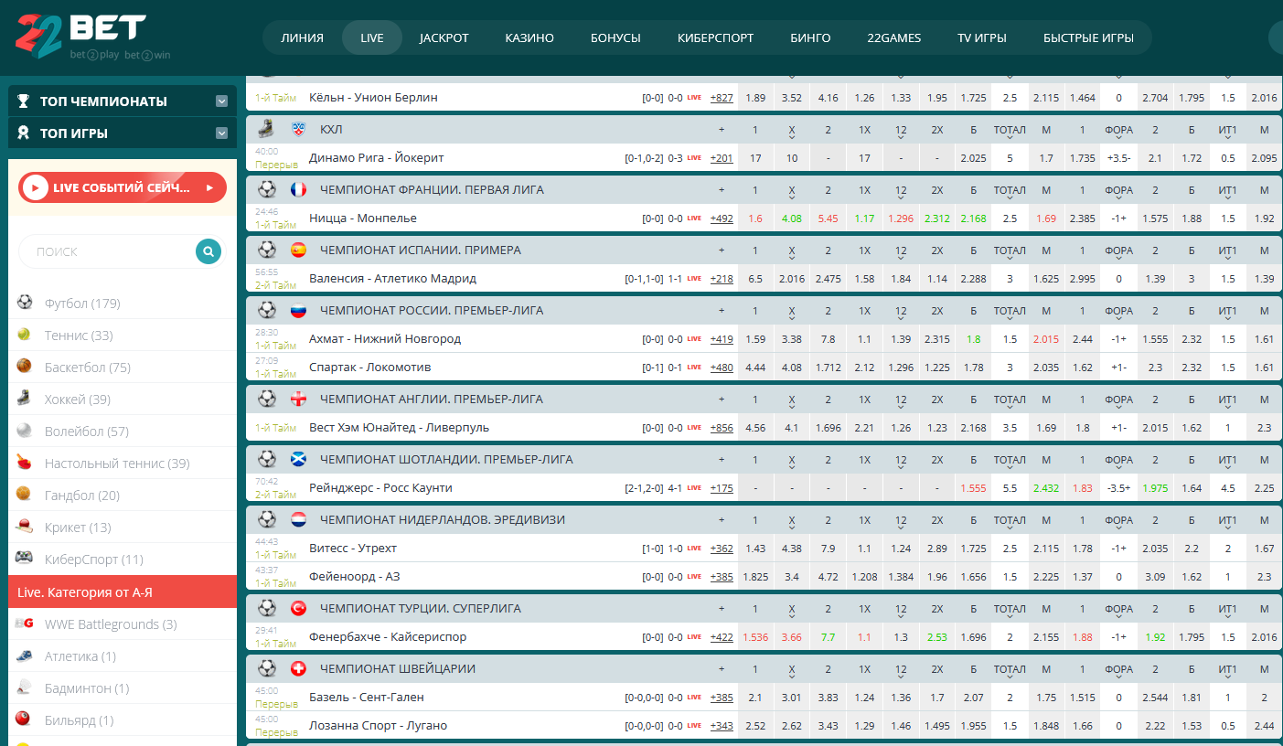1283x746 pixels.
Task: Bet on 1.6 odds for Ницца - Монпелье
Action: point(755,218)
